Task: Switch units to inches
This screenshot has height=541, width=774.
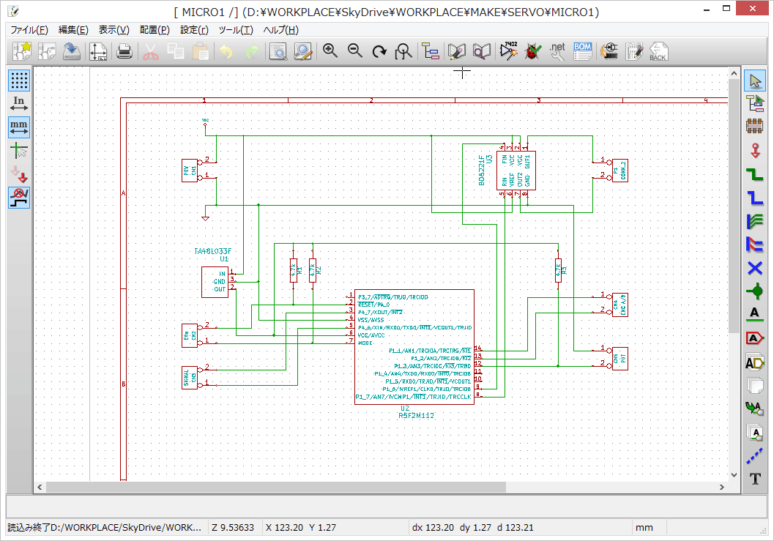Action: [x=19, y=104]
